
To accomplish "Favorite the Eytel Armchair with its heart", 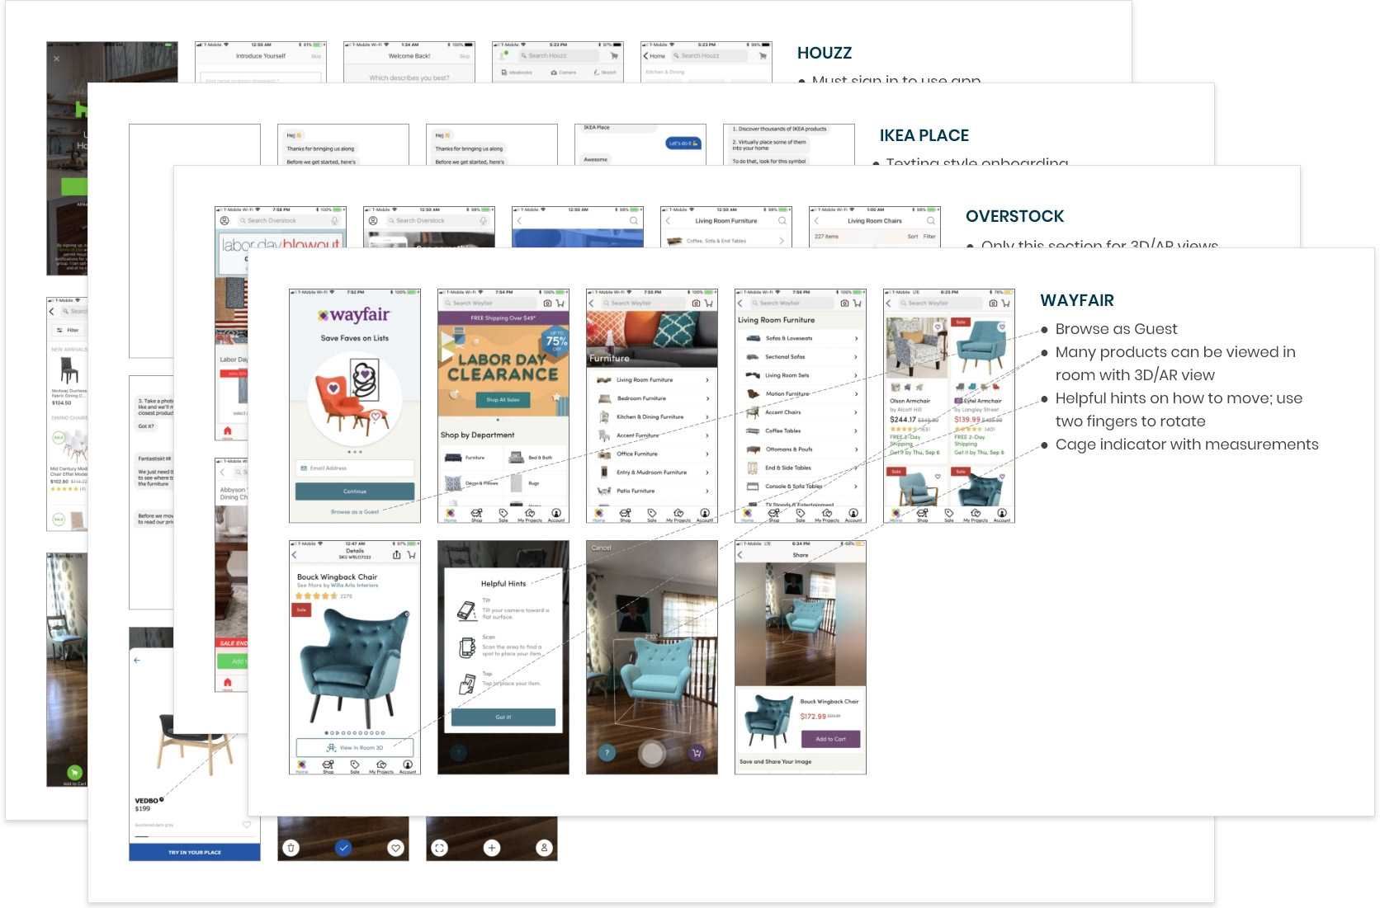I will point(1002,327).
